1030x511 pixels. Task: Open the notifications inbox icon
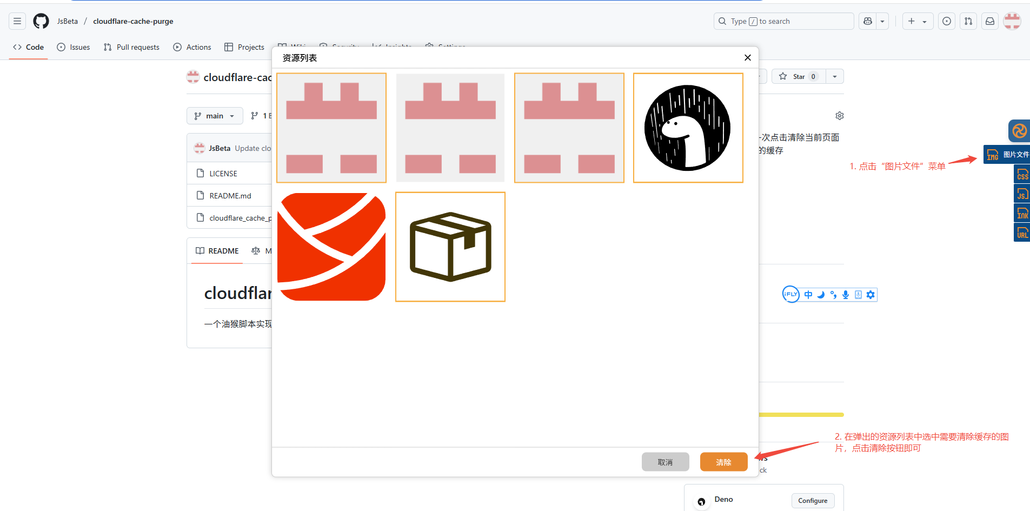990,21
